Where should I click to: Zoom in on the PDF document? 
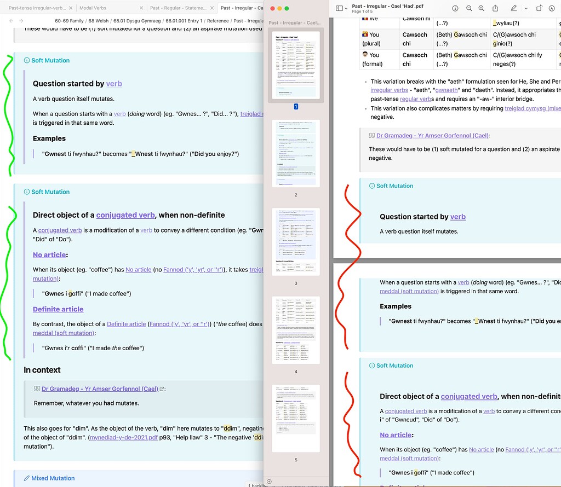tap(482, 9)
